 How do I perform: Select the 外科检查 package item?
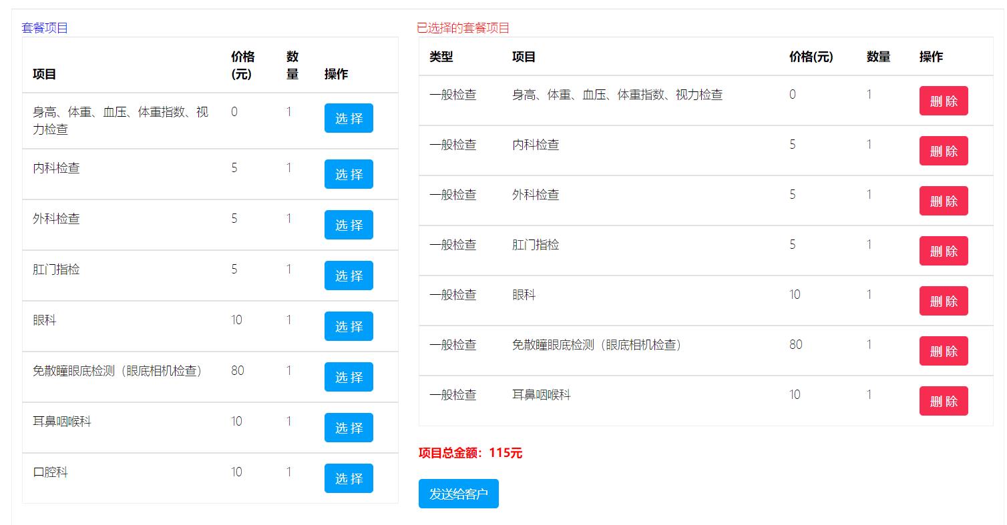349,225
